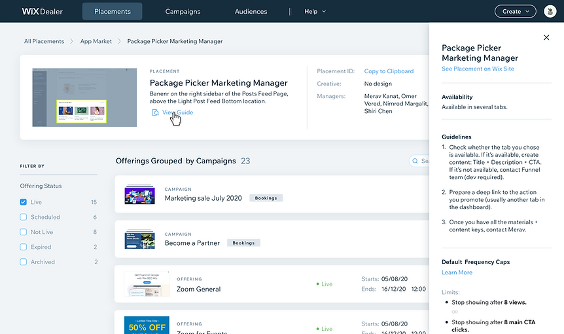This screenshot has width=564, height=334.
Task: Click the offerings count 23
Action: point(245,161)
